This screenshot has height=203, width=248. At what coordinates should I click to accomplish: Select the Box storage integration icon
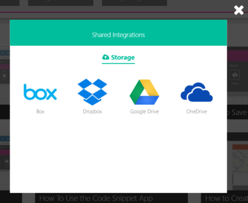(40, 92)
